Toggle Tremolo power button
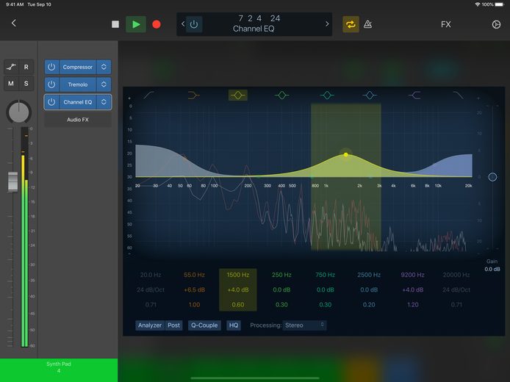 [51, 84]
